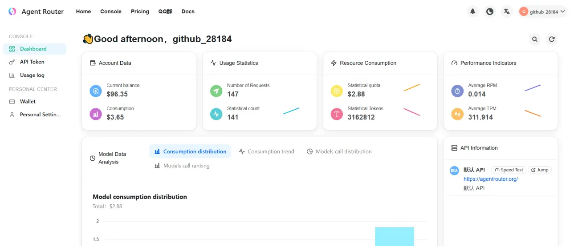Click the orange G user avatar

point(524,12)
